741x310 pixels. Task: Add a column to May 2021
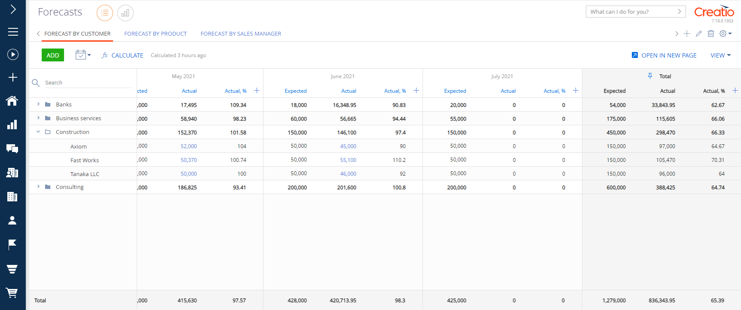(257, 91)
